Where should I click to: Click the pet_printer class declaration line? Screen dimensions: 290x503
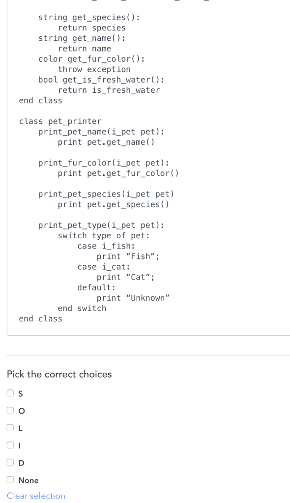click(60, 121)
